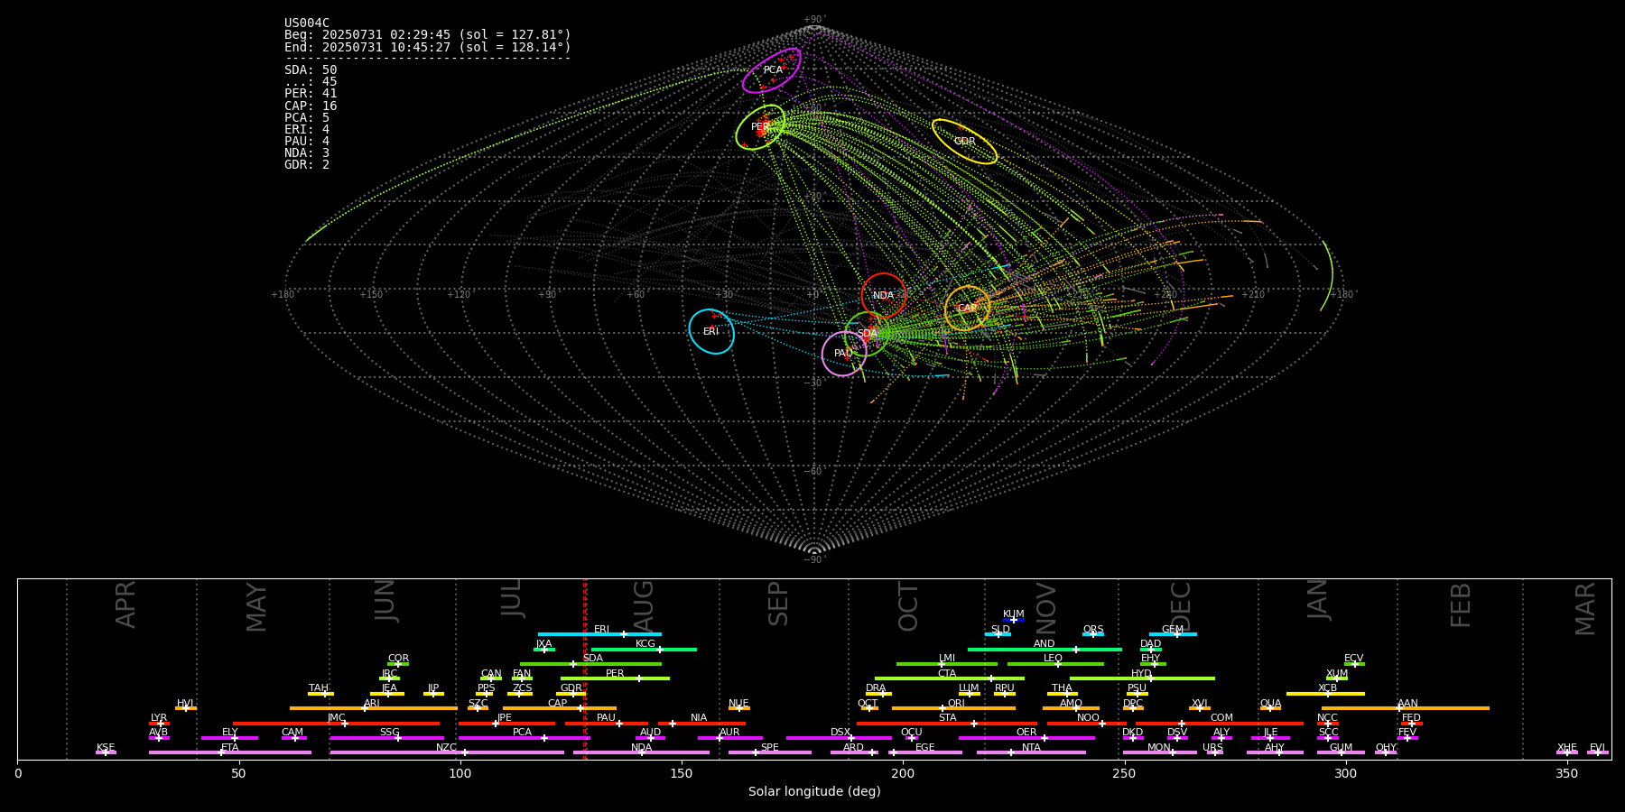The image size is (1625, 812).
Task: Click the LYR shower label in timeline
Action: point(159,718)
